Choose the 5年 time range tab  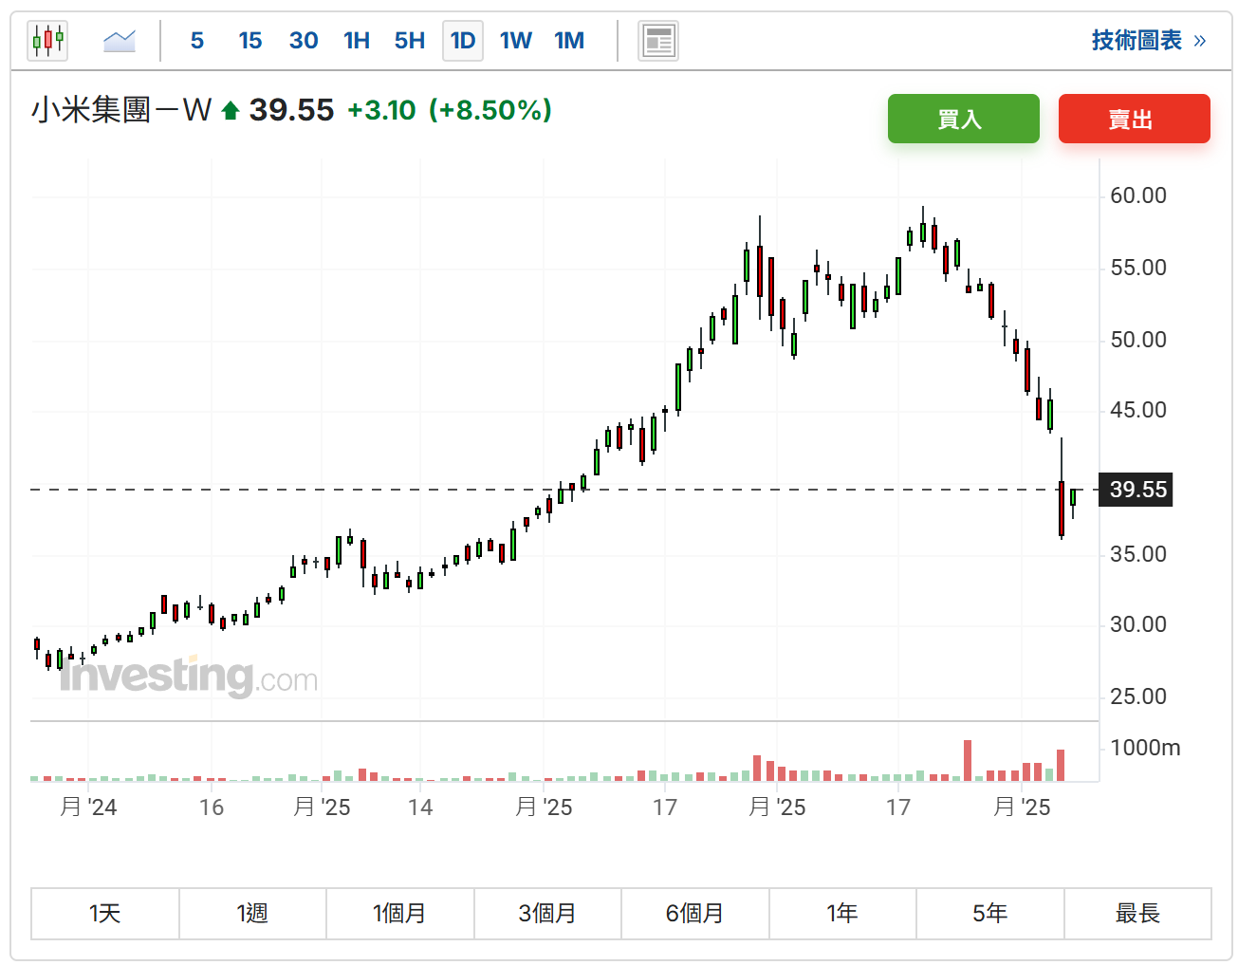pyautogui.click(x=990, y=914)
